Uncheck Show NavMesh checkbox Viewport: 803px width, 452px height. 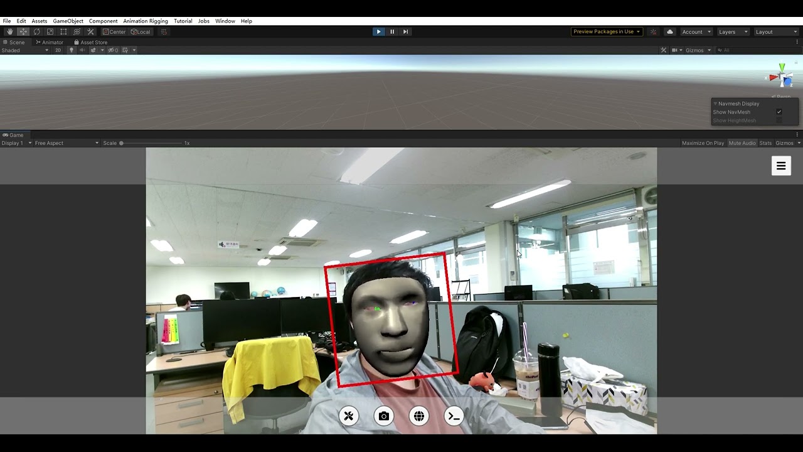point(779,112)
